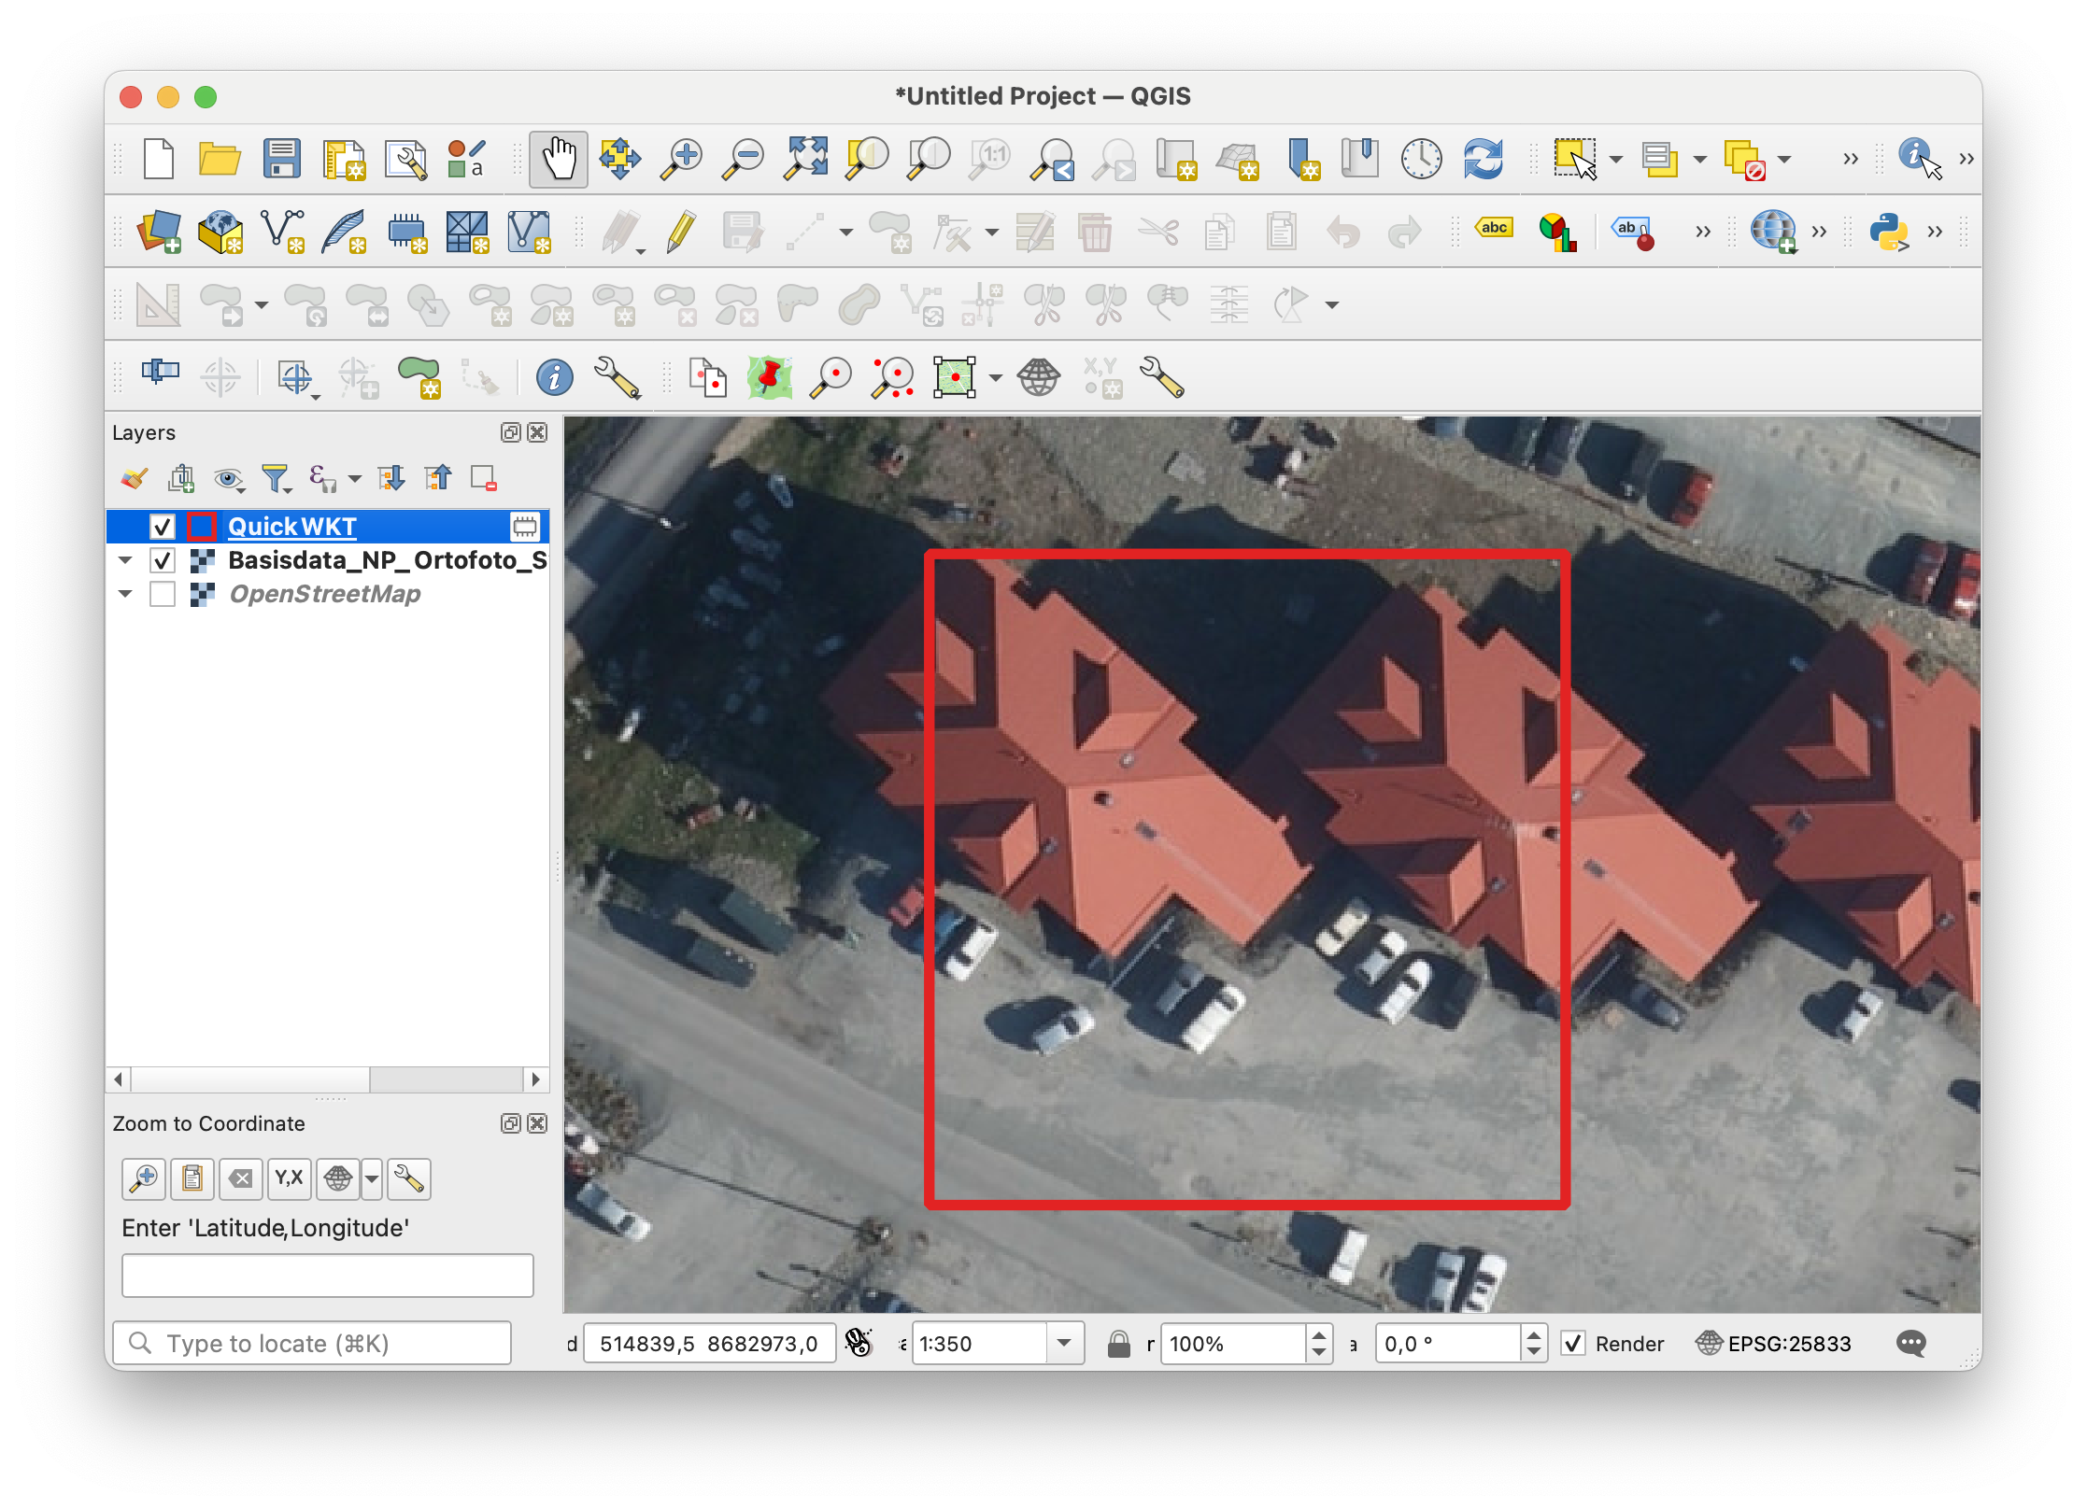Open Zoom to Coordinate CRS dropdown arrow
The width and height of the screenshot is (2087, 1509).
[x=372, y=1178]
